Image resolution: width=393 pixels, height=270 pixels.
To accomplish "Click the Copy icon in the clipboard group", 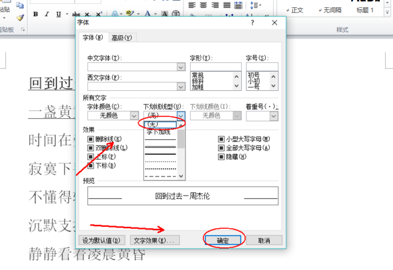I will 20,5.
